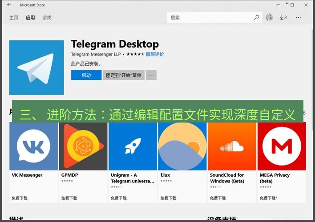Open the ellipsis button beside pin button
Screen dimensions: 315x222
tap(151, 75)
